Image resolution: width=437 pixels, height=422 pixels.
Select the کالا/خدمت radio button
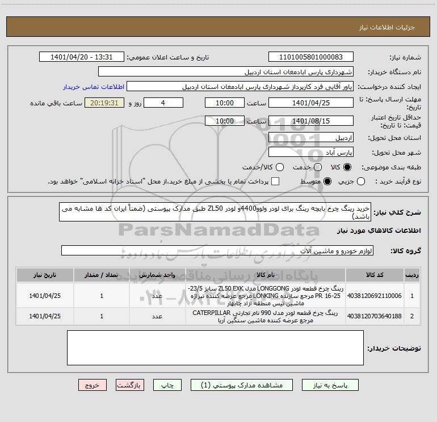[280, 167]
